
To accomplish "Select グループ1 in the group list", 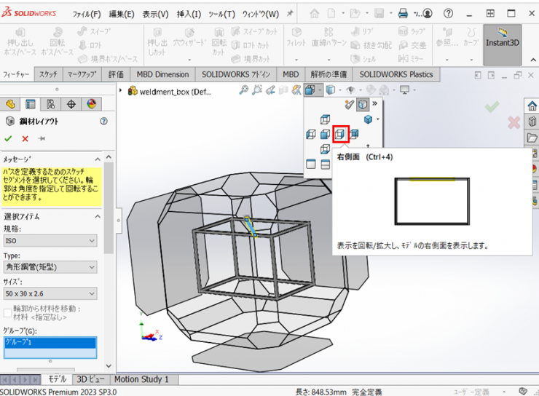I will 50,343.
